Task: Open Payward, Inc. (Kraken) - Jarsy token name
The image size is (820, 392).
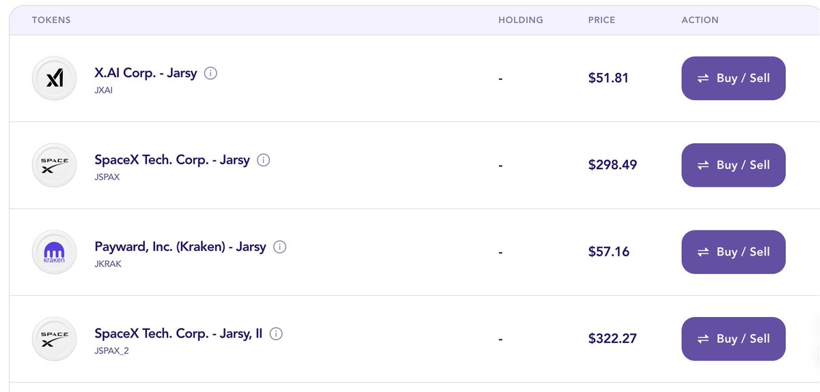Action: point(180,247)
